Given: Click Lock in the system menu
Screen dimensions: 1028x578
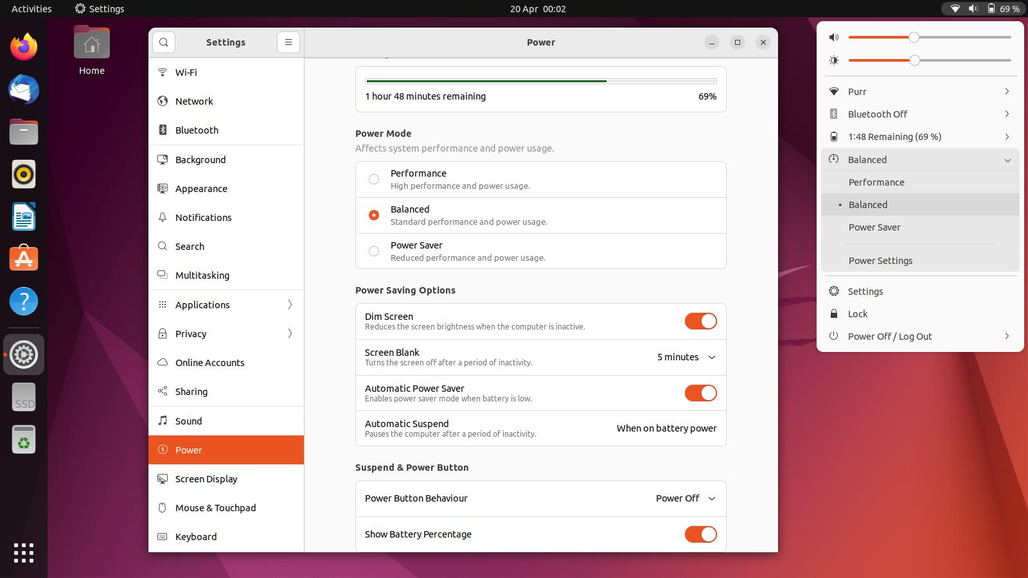Looking at the screenshot, I should pos(858,313).
